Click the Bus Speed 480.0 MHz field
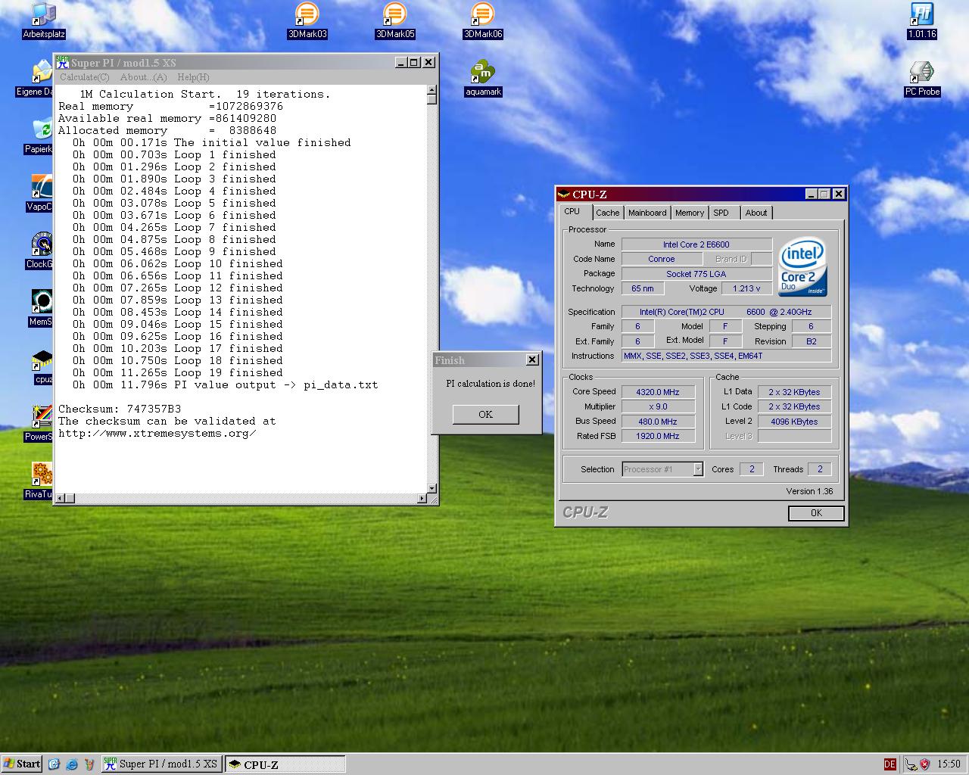 [x=658, y=422]
